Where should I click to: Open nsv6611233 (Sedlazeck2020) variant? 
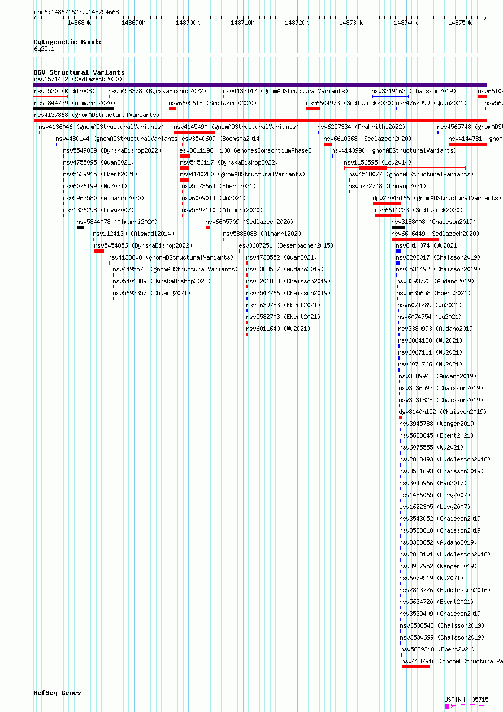[419, 210]
